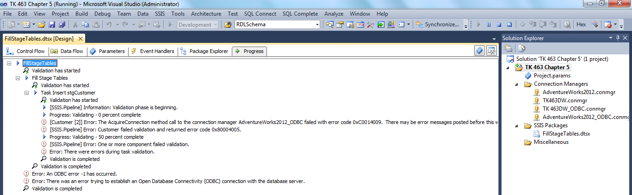Open the Solution Explorer window position dropdown arrow
Viewport: 632px width, 195px height.
pos(611,38)
